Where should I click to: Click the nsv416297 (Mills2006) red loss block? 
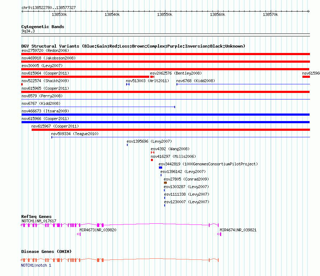(152, 160)
